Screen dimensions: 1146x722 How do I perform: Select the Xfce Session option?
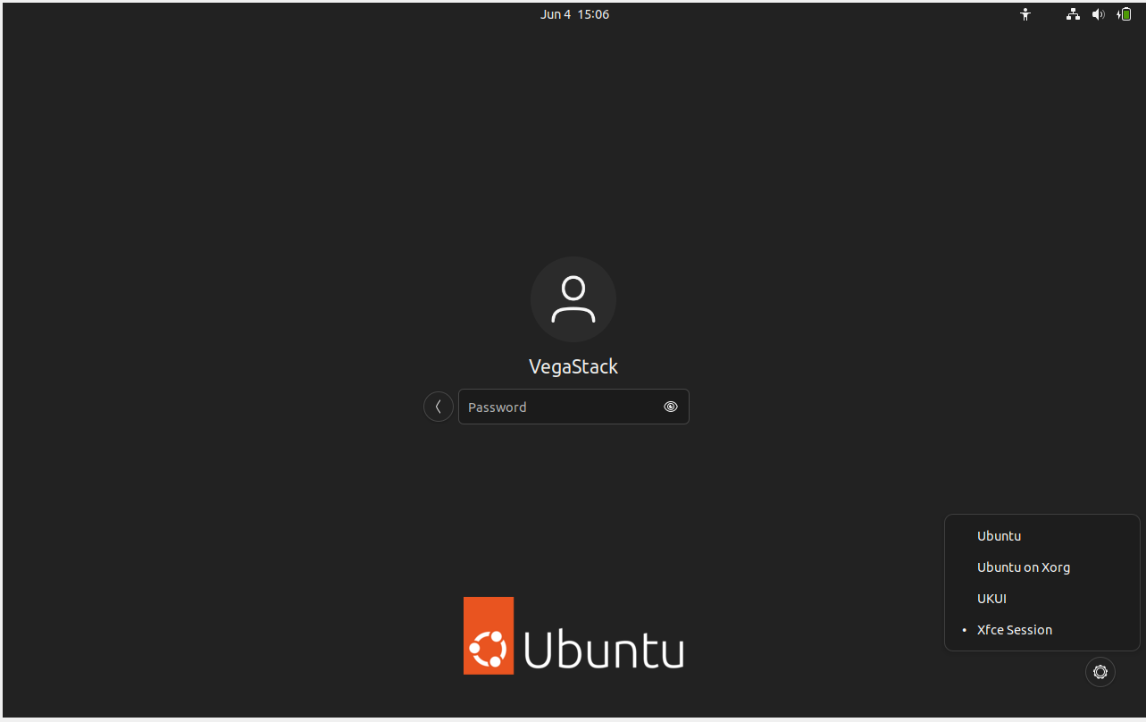(1014, 629)
